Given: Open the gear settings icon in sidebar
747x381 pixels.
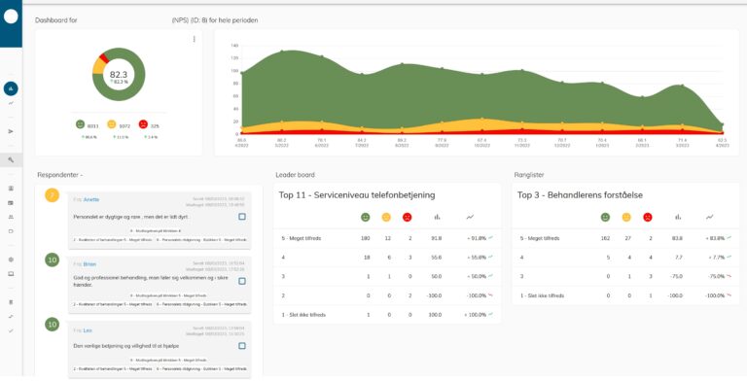Looking at the screenshot, I should 11,260.
